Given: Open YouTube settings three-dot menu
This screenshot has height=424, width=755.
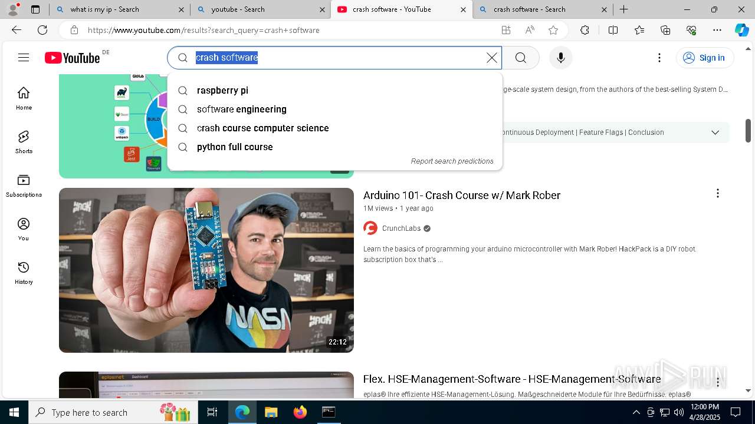Looking at the screenshot, I should pyautogui.click(x=659, y=58).
